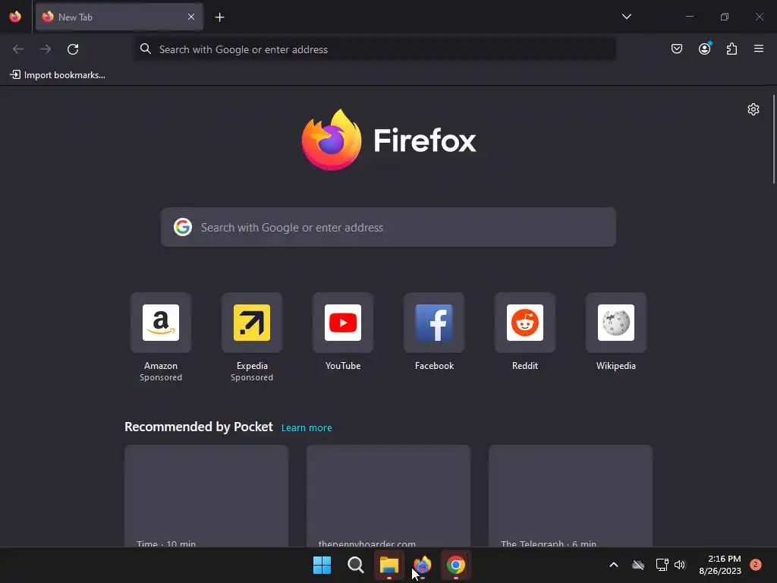This screenshot has height=583, width=777.
Task: Click the page vertical scrollbar
Action: click(773, 140)
